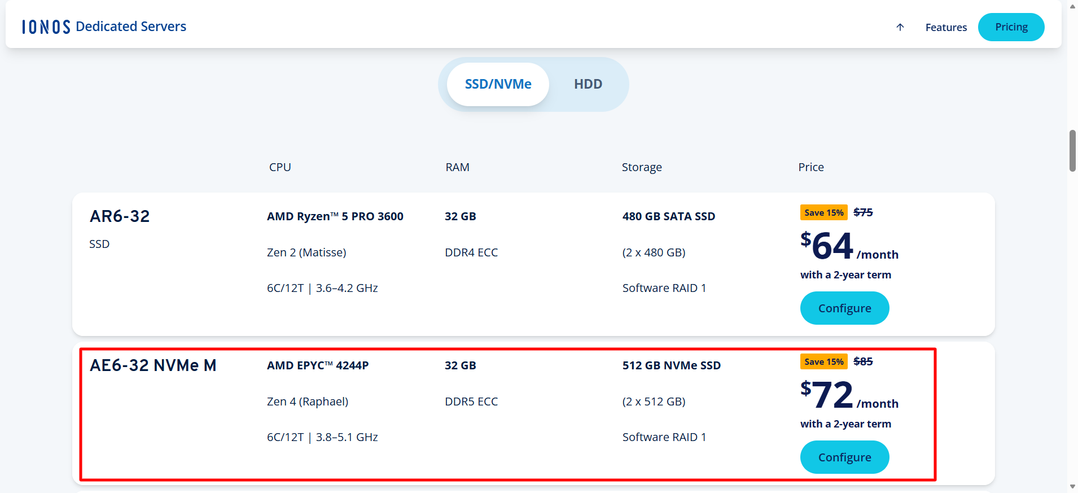Click the $72 /month price
1078x493 pixels.
point(849,395)
